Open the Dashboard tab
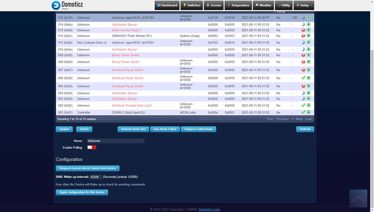The width and height of the screenshot is (374, 212). [x=167, y=5]
